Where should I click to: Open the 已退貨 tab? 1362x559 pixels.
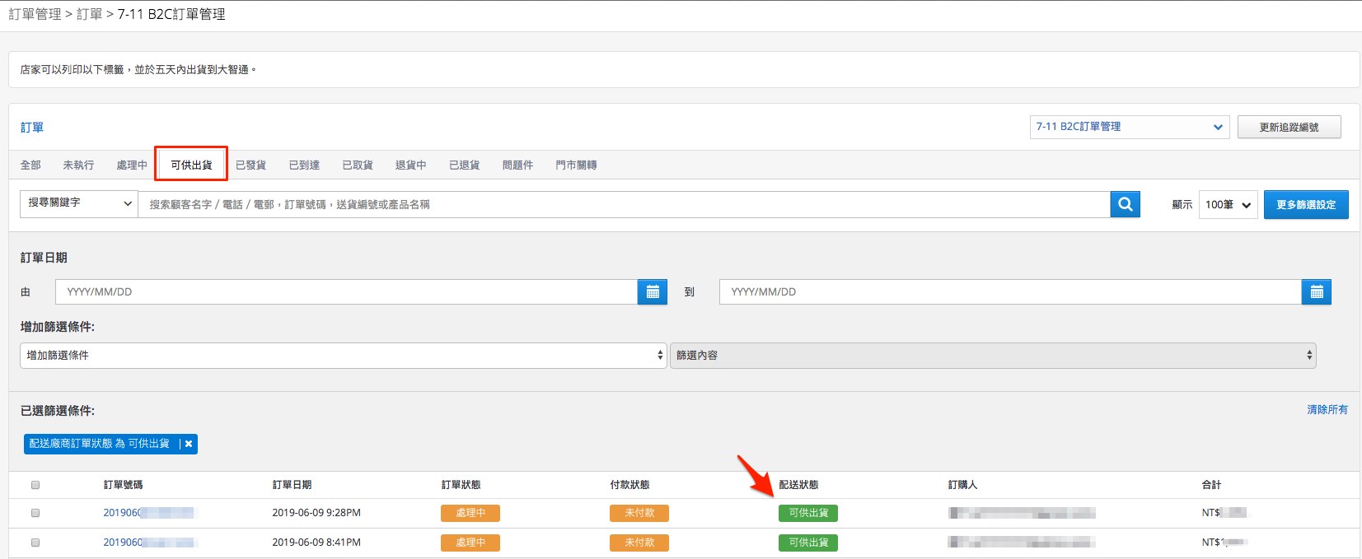(465, 165)
